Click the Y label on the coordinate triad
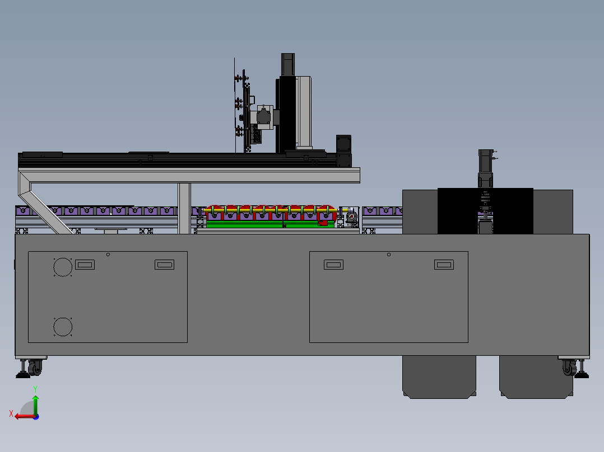This screenshot has width=604, height=452. click(35, 389)
